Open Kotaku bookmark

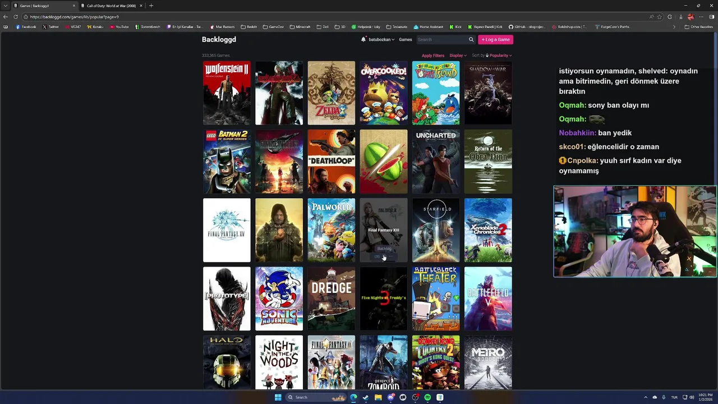tap(95, 26)
